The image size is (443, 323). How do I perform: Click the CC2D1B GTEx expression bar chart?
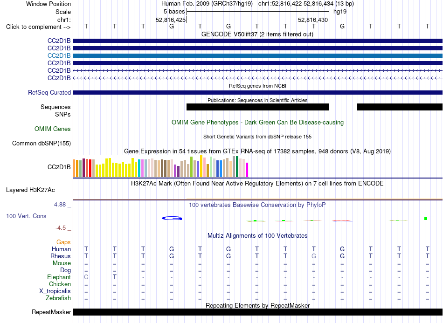pos(160,166)
